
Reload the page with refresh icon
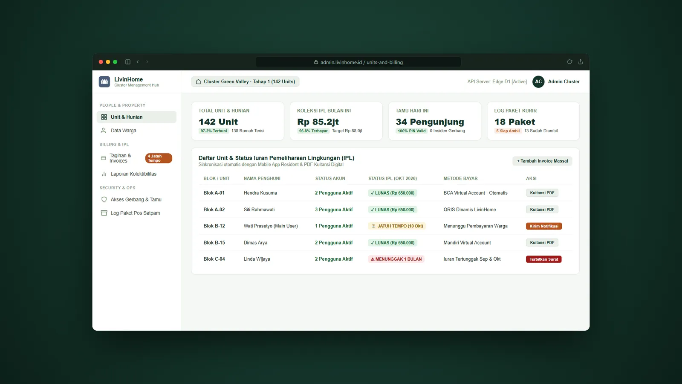569,62
